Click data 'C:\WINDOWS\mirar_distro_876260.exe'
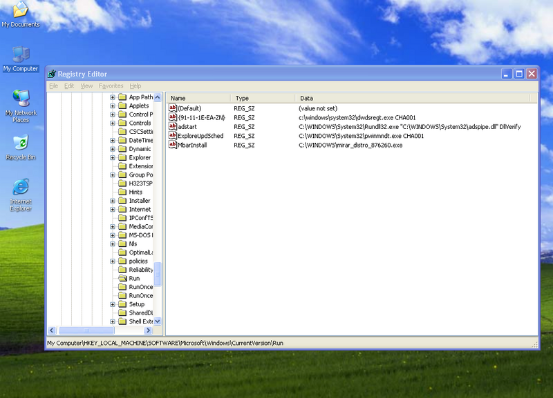 tap(350, 145)
